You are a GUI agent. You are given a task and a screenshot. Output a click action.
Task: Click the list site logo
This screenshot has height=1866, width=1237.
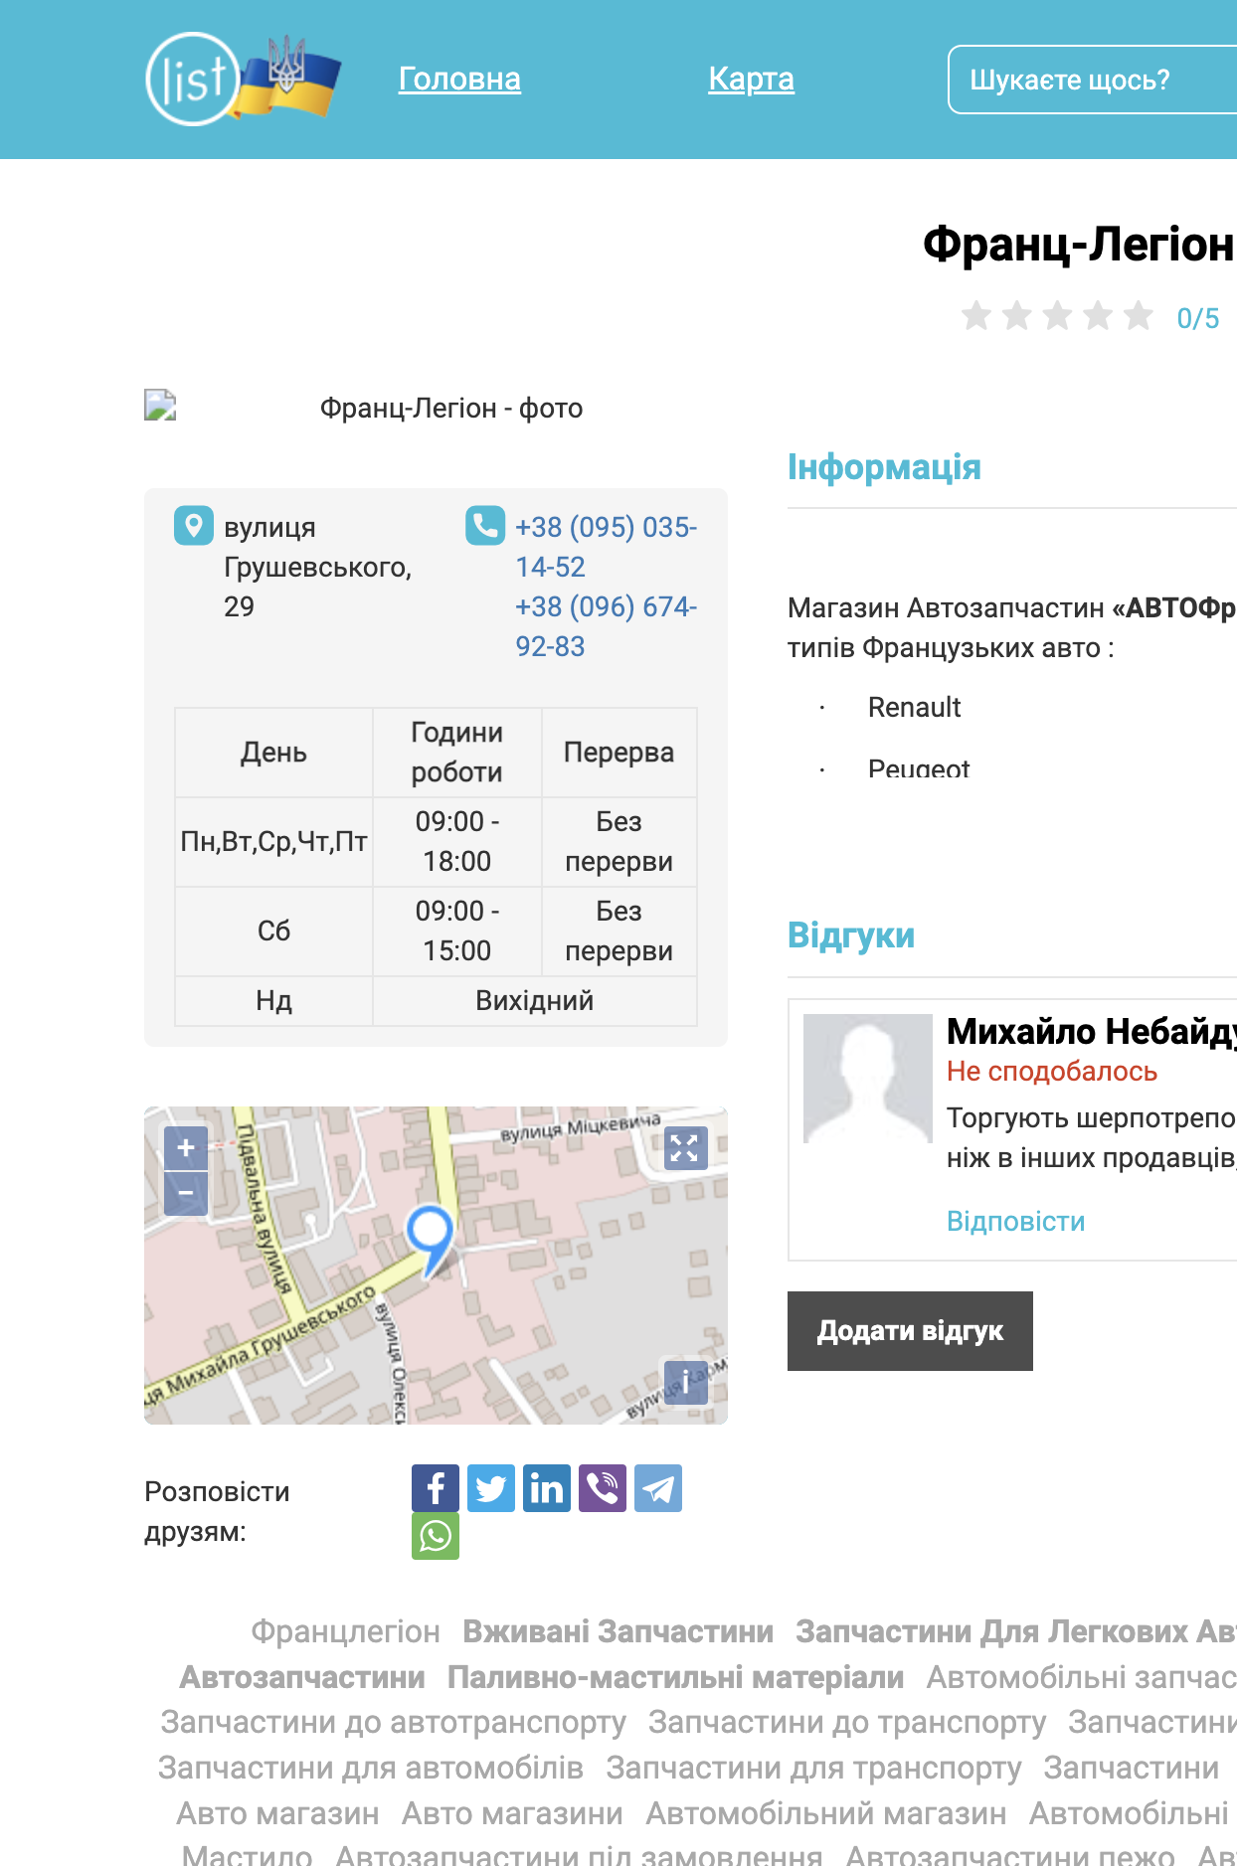click(243, 79)
